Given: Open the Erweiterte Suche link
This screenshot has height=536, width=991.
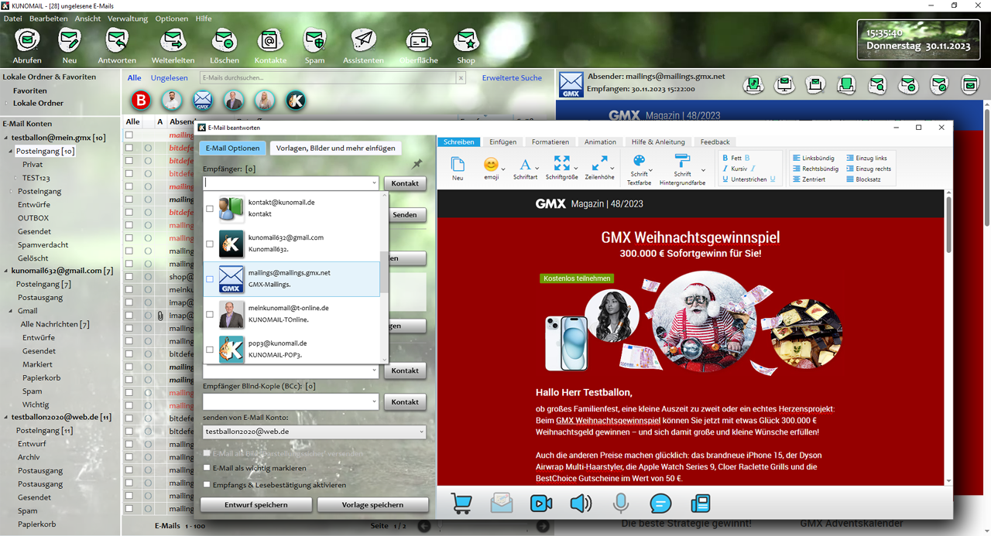Looking at the screenshot, I should [512, 78].
